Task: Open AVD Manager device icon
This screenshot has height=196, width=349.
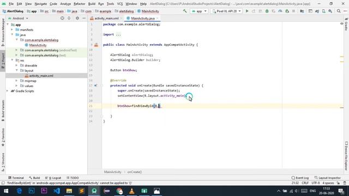Action: coord(323,11)
